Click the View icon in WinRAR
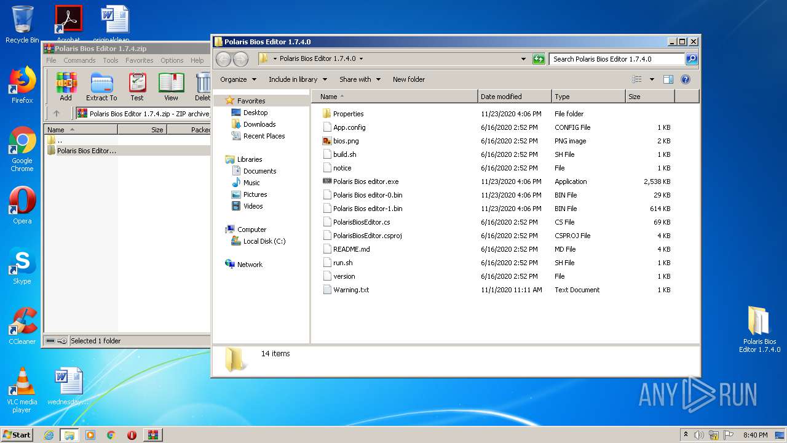This screenshot has width=787, height=443. pos(171,87)
